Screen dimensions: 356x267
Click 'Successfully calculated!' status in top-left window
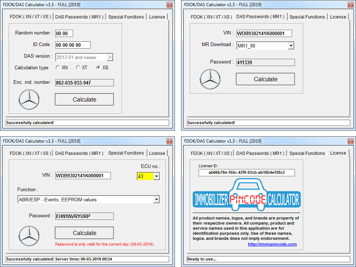coord(87,123)
